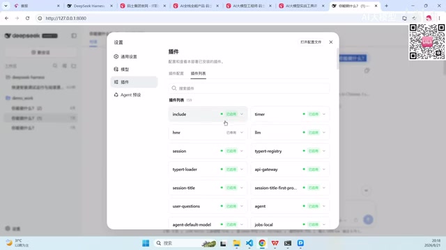Go back in the browser
This screenshot has height=250, width=446.
[6, 18]
